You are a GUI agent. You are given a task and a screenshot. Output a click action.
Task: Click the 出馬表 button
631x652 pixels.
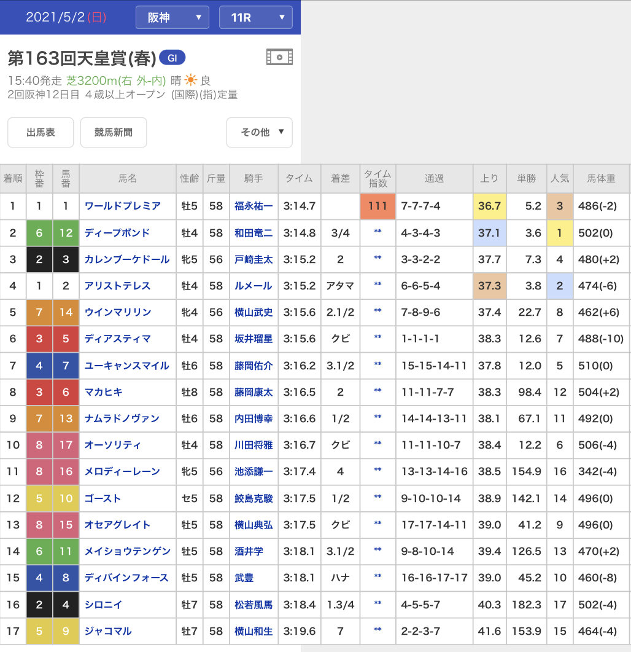pos(41,132)
